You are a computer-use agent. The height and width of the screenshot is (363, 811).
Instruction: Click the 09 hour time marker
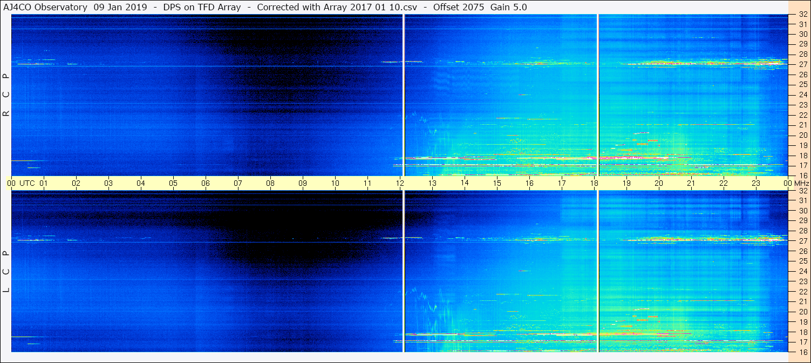tap(303, 183)
